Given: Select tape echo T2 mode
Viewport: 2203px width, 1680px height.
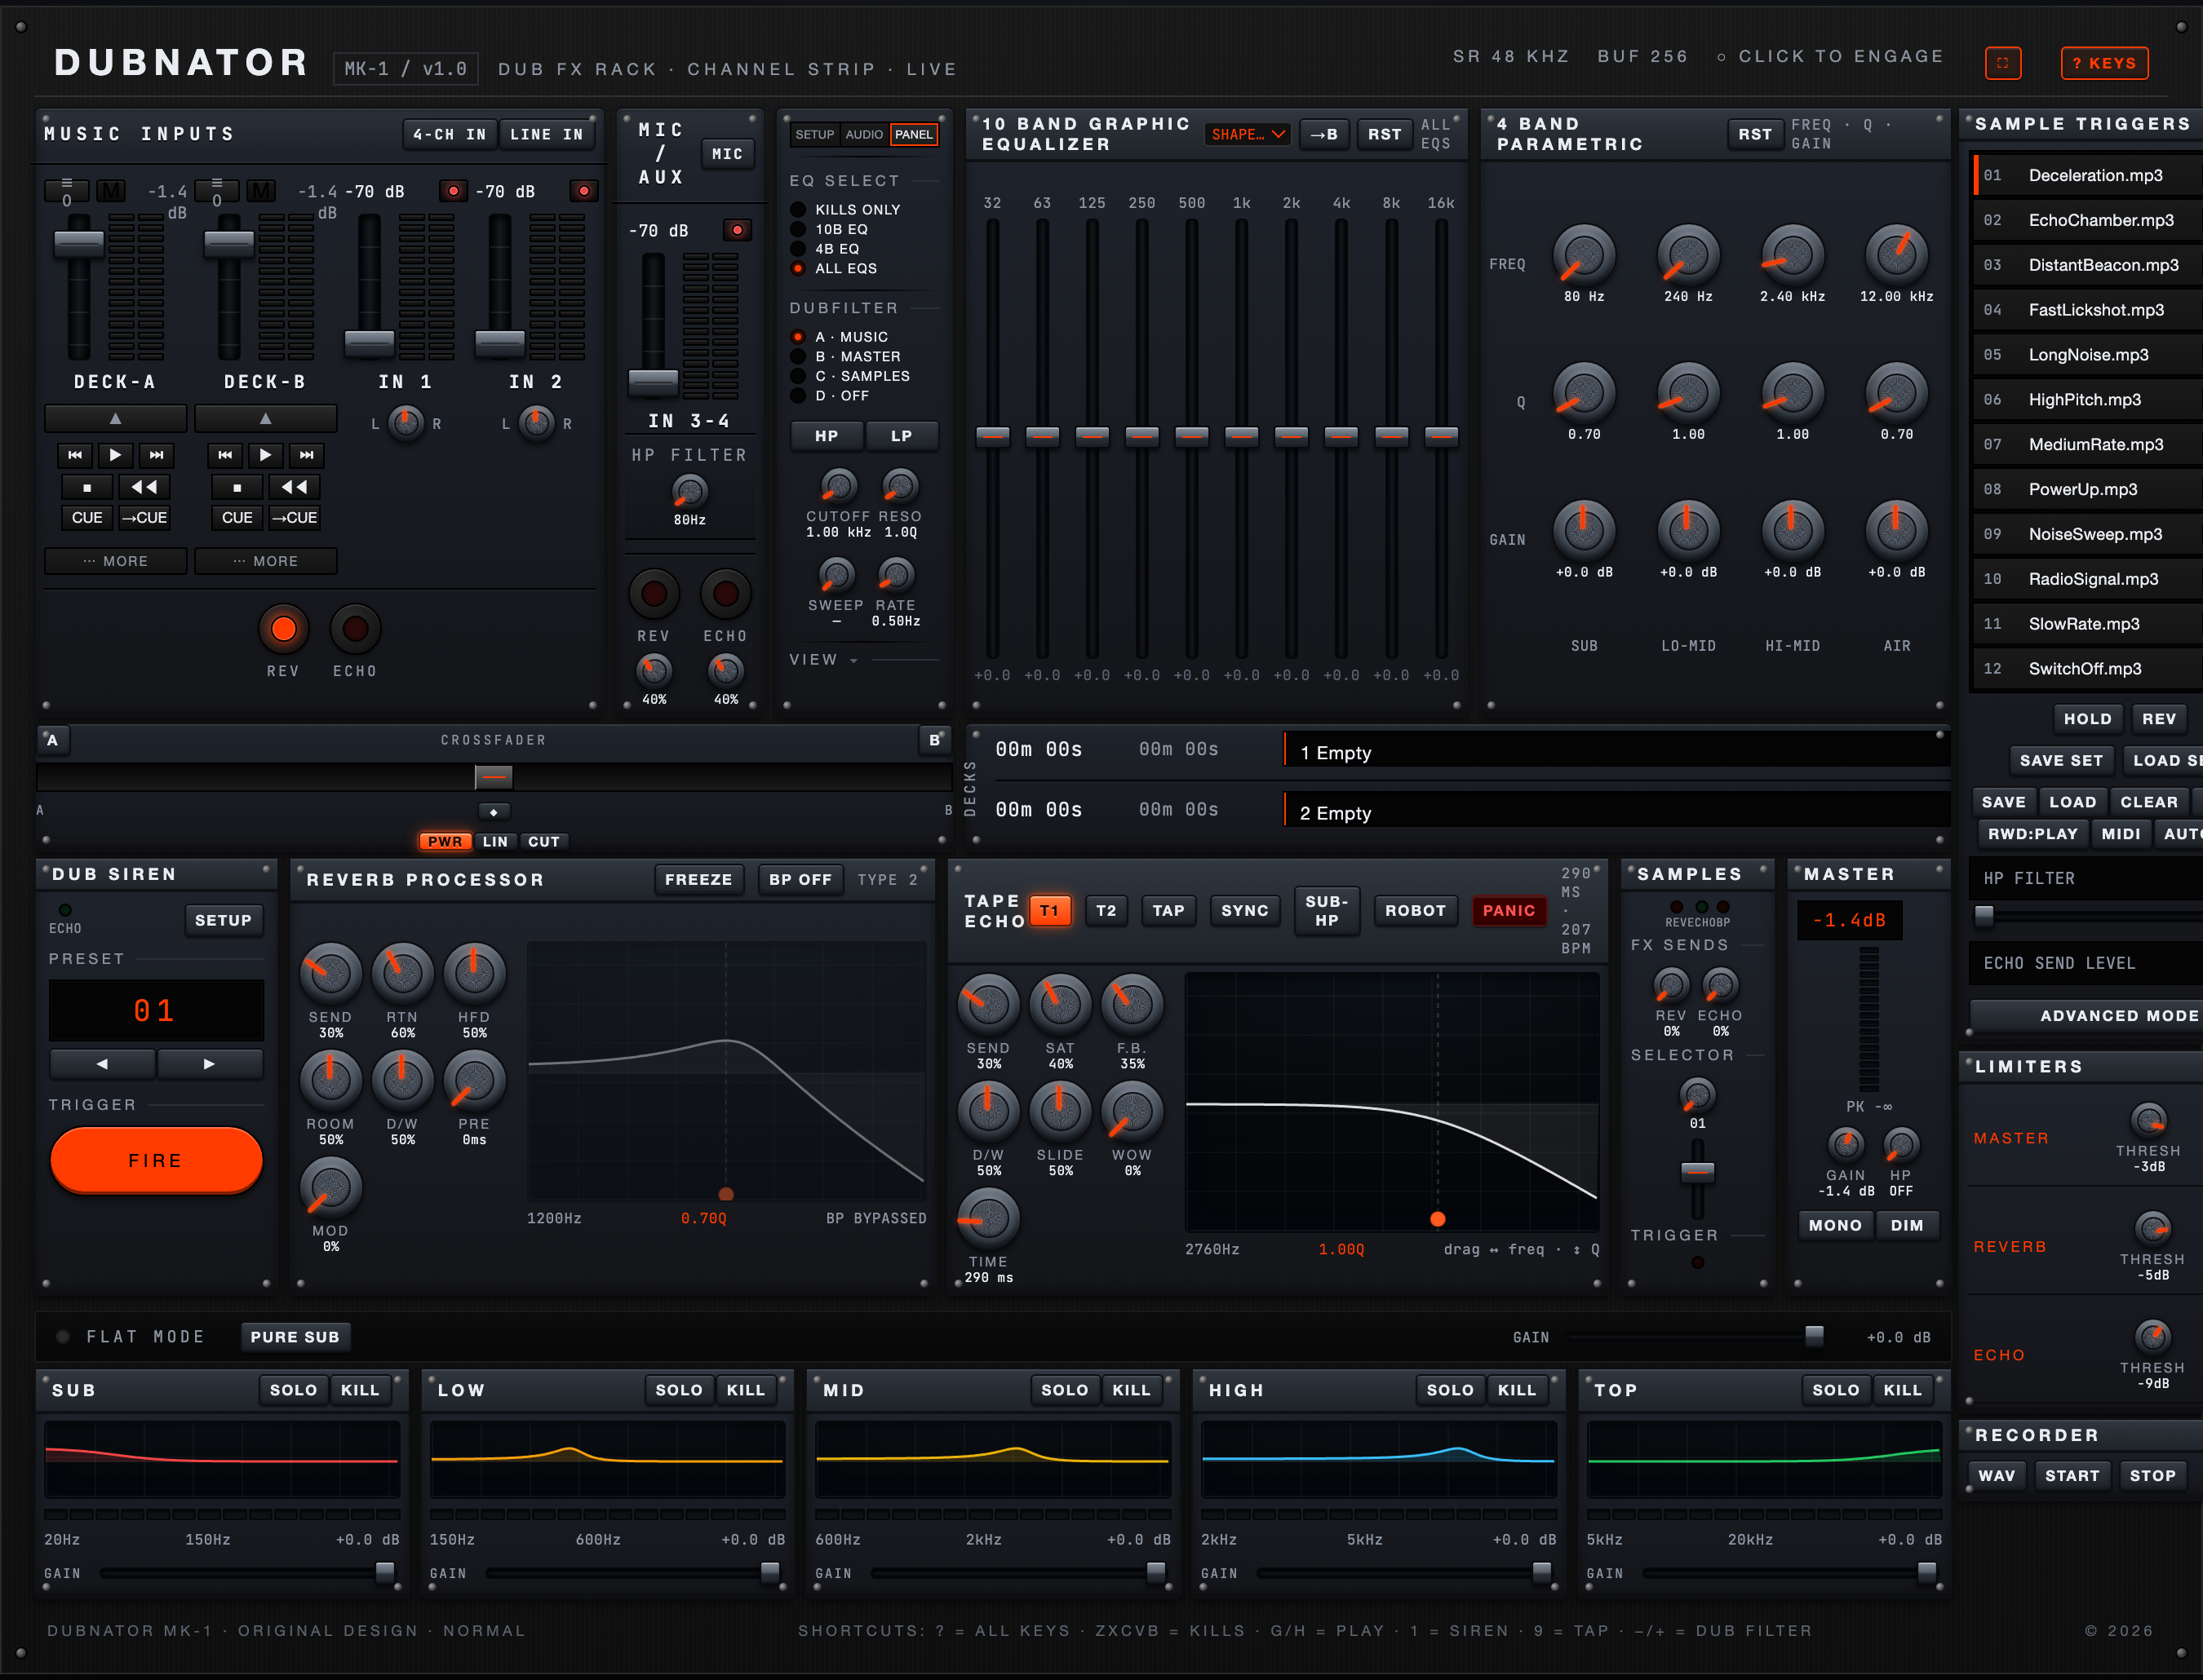Looking at the screenshot, I should pyautogui.click(x=1106, y=910).
